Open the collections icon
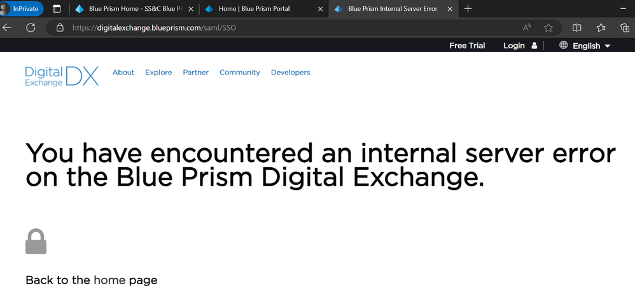635x302 pixels. coord(625,28)
